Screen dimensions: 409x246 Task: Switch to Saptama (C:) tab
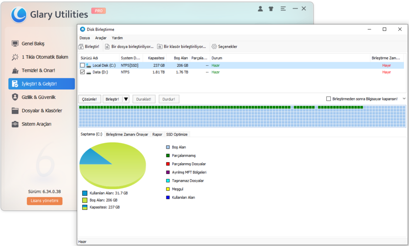click(91, 134)
